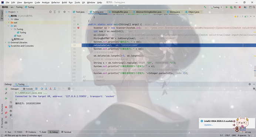The image size is (256, 137).
Task: Expand the .idea folder
Action: click(x=9, y=19)
